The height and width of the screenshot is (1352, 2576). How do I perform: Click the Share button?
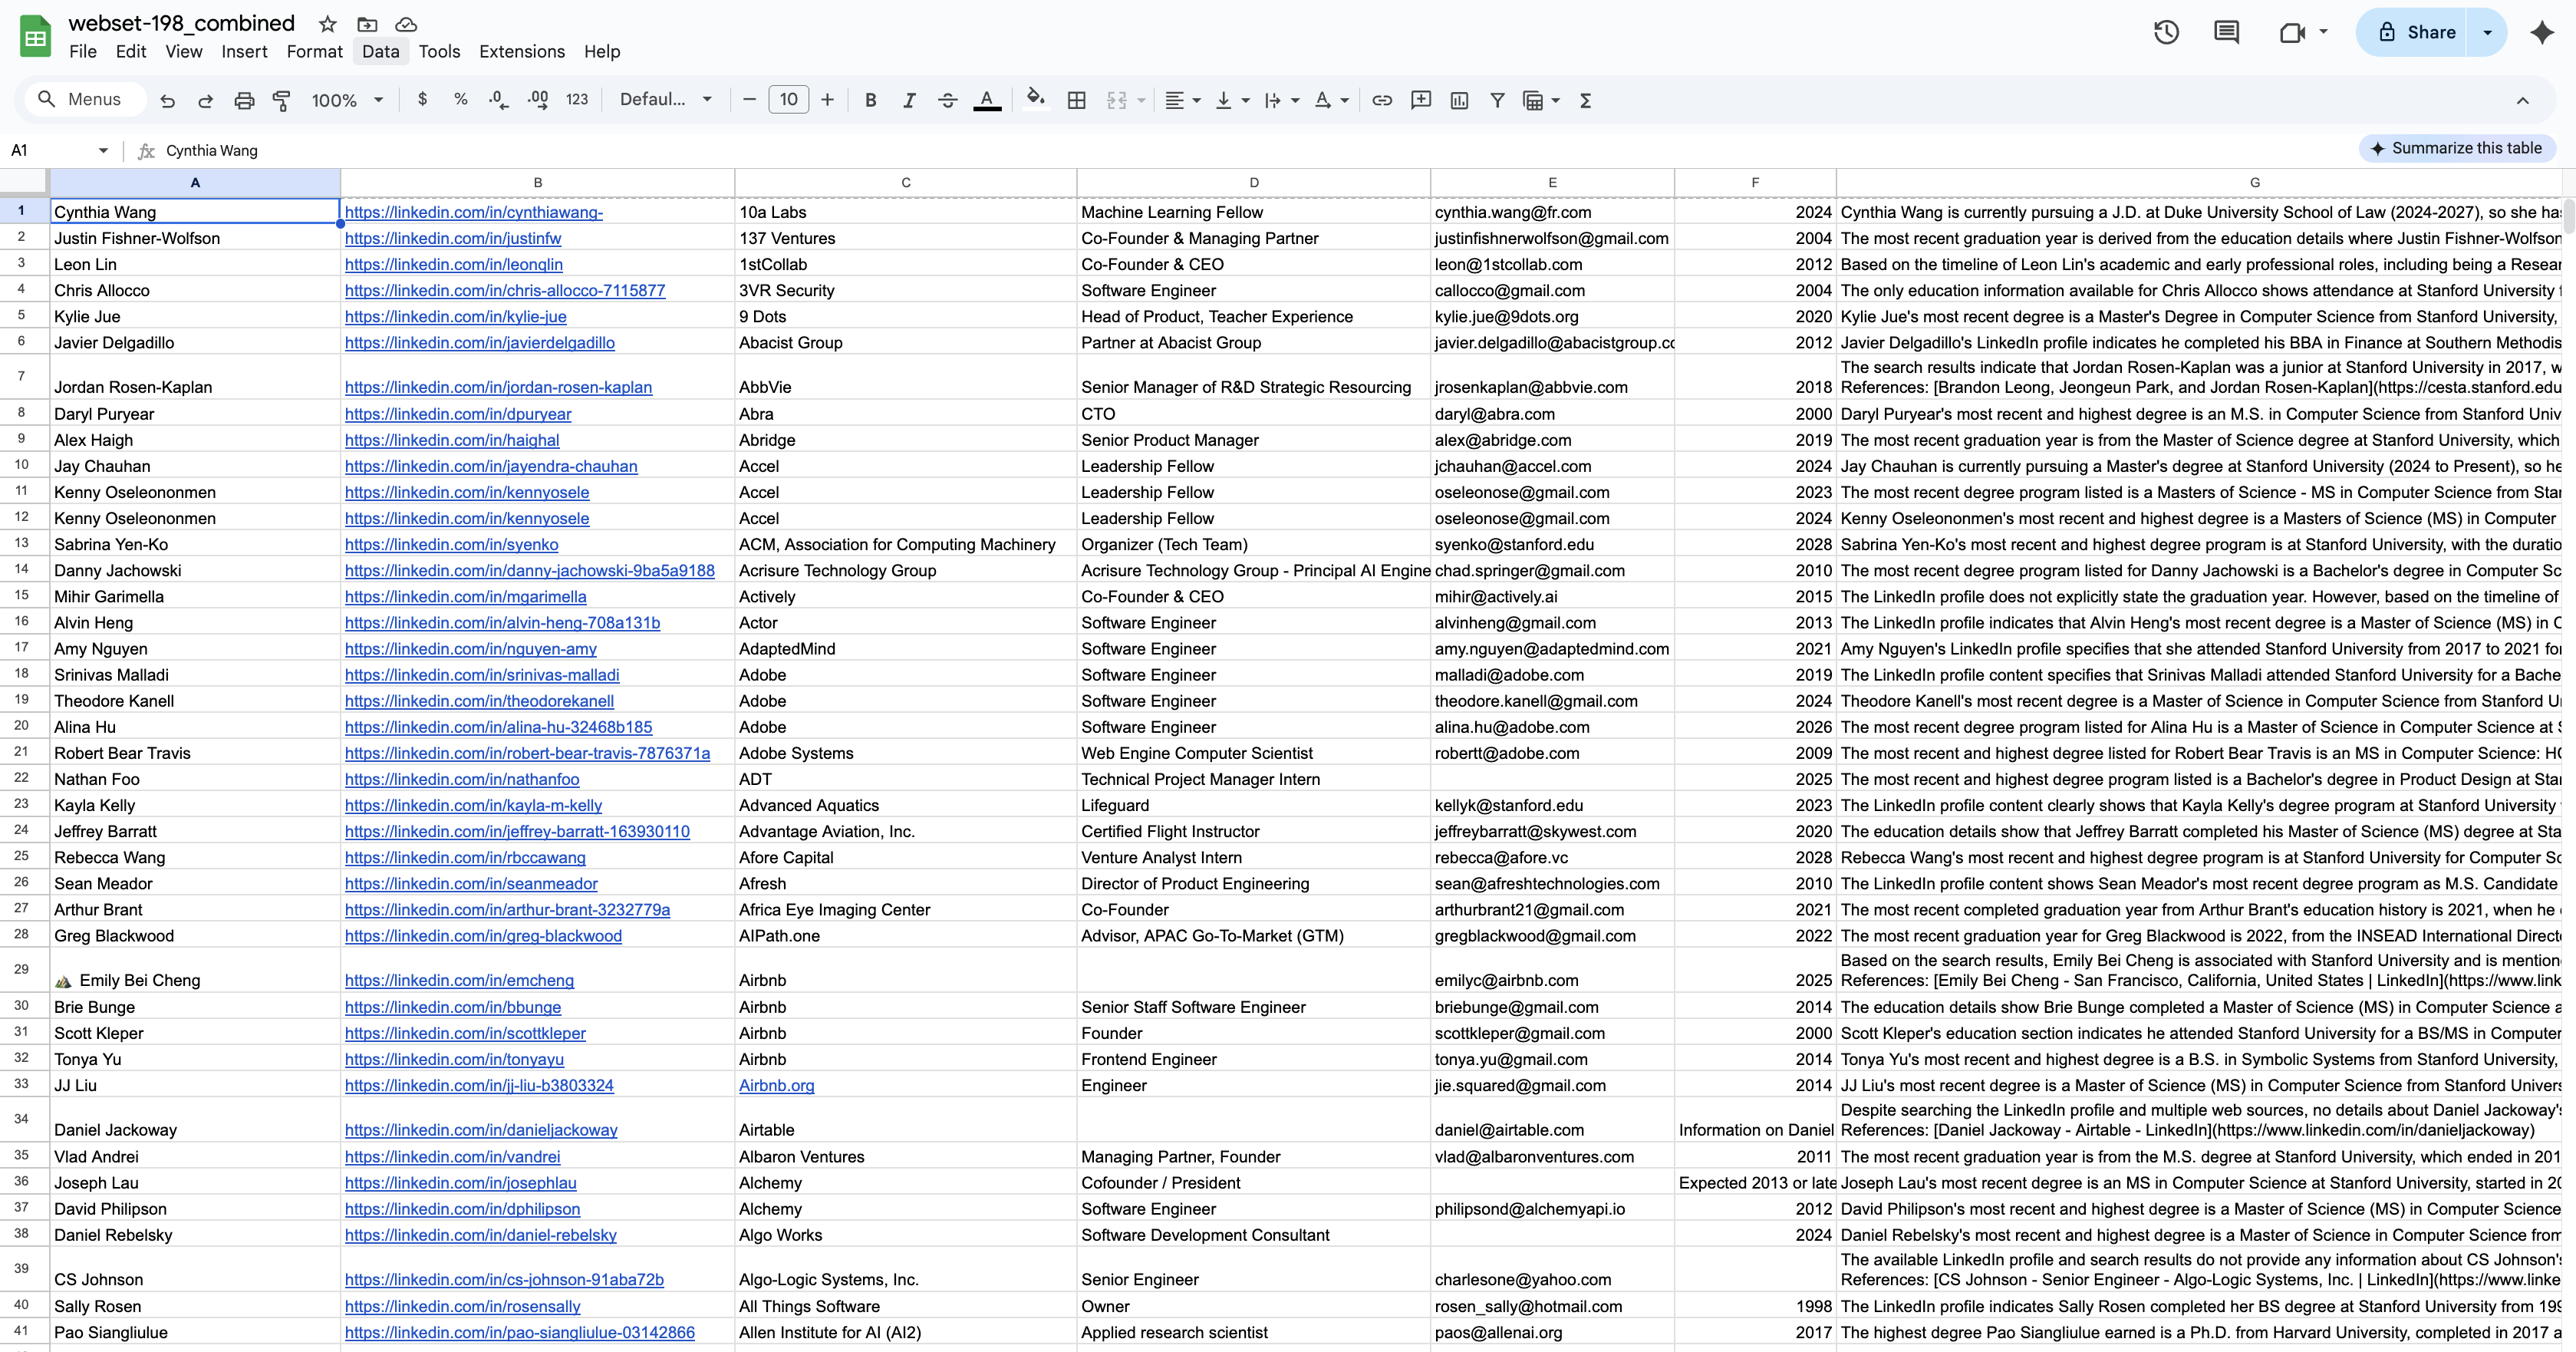click(x=2417, y=32)
